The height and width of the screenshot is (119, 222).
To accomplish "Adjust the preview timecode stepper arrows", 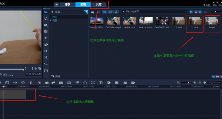I will [40, 74].
